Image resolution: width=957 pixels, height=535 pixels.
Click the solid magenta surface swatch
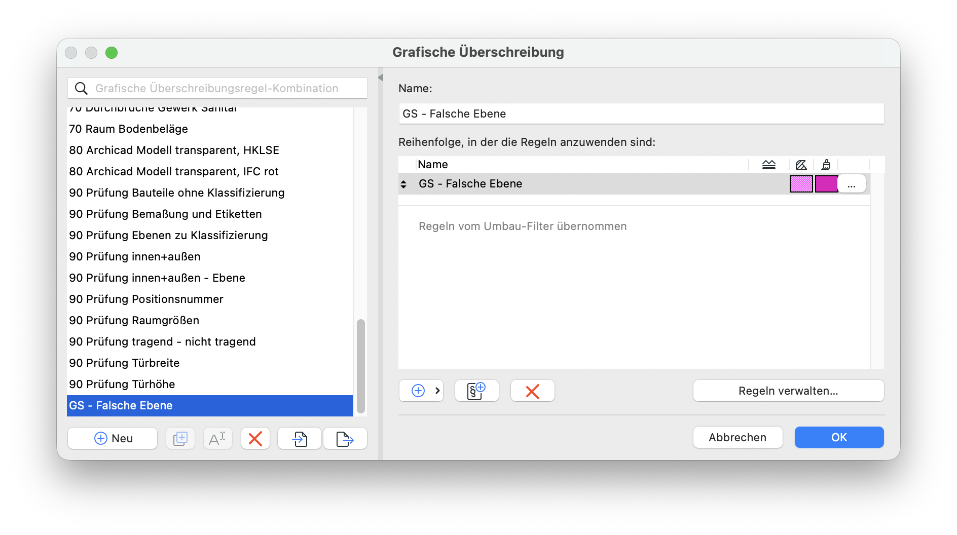(x=826, y=184)
